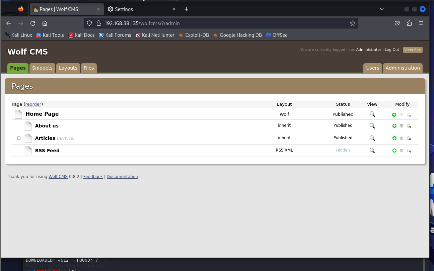434x271 pixels.
Task: Open a new browser tab
Action: pyautogui.click(x=187, y=9)
